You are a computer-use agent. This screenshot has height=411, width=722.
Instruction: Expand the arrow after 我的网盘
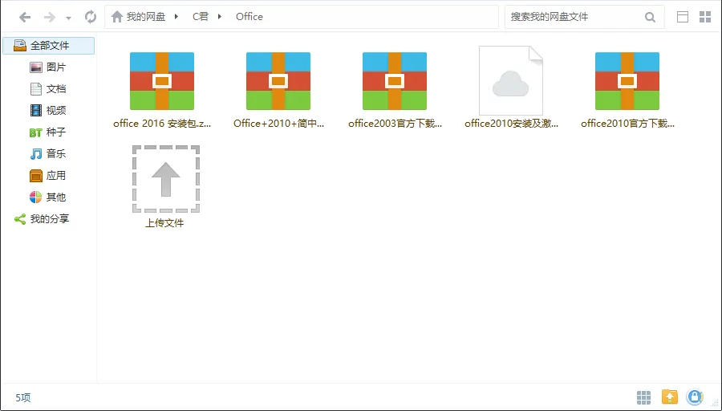(176, 17)
